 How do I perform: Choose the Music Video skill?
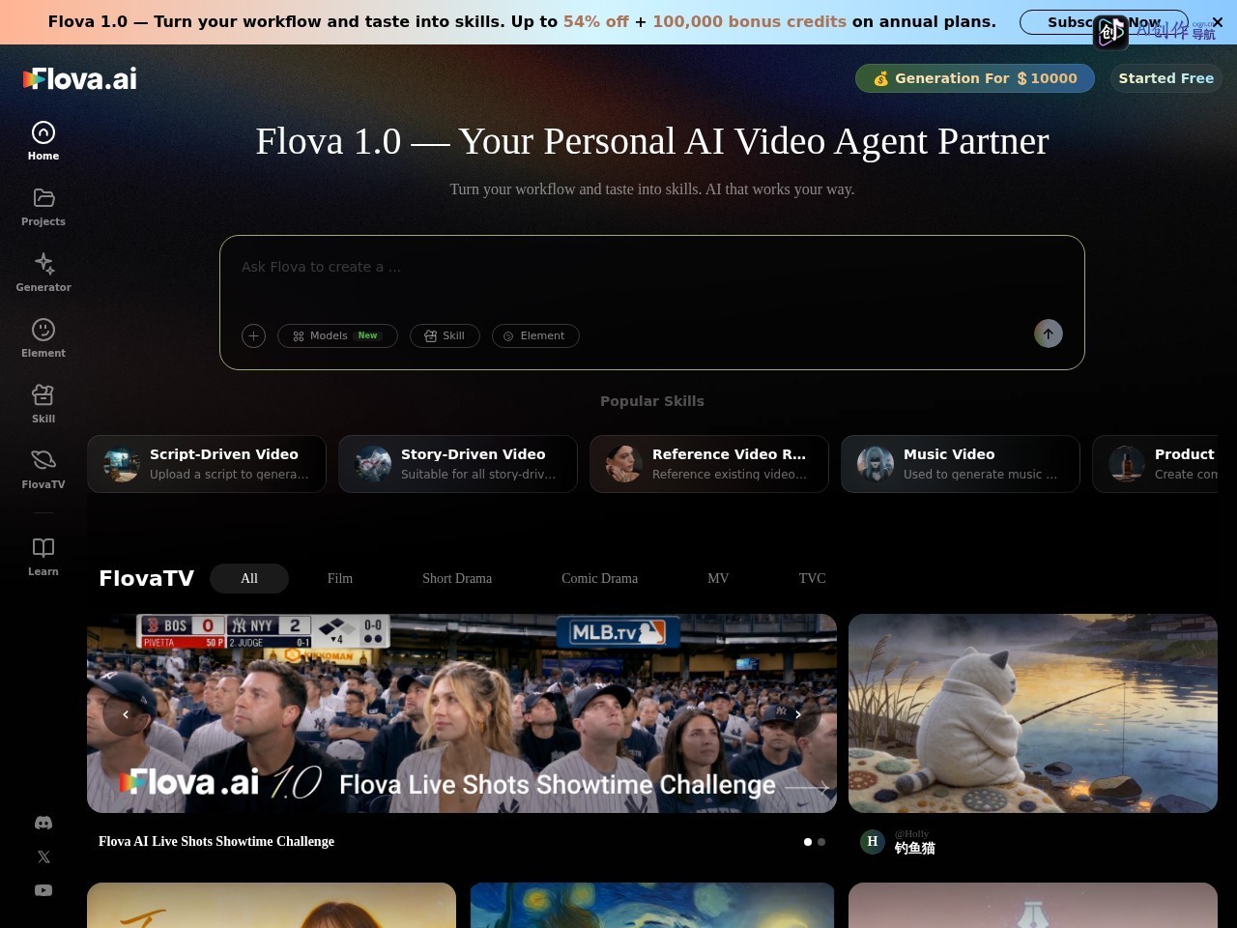pyautogui.click(x=961, y=464)
